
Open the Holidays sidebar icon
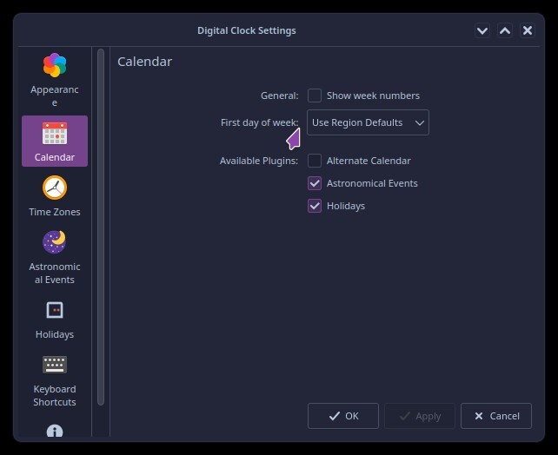tap(55, 310)
